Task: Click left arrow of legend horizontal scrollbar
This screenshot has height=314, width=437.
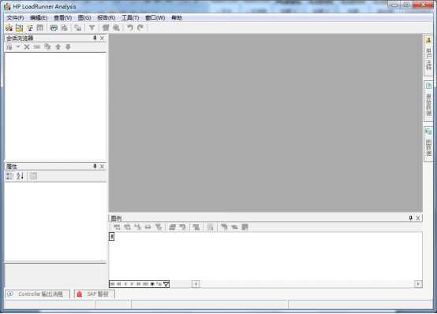Action: point(196,284)
